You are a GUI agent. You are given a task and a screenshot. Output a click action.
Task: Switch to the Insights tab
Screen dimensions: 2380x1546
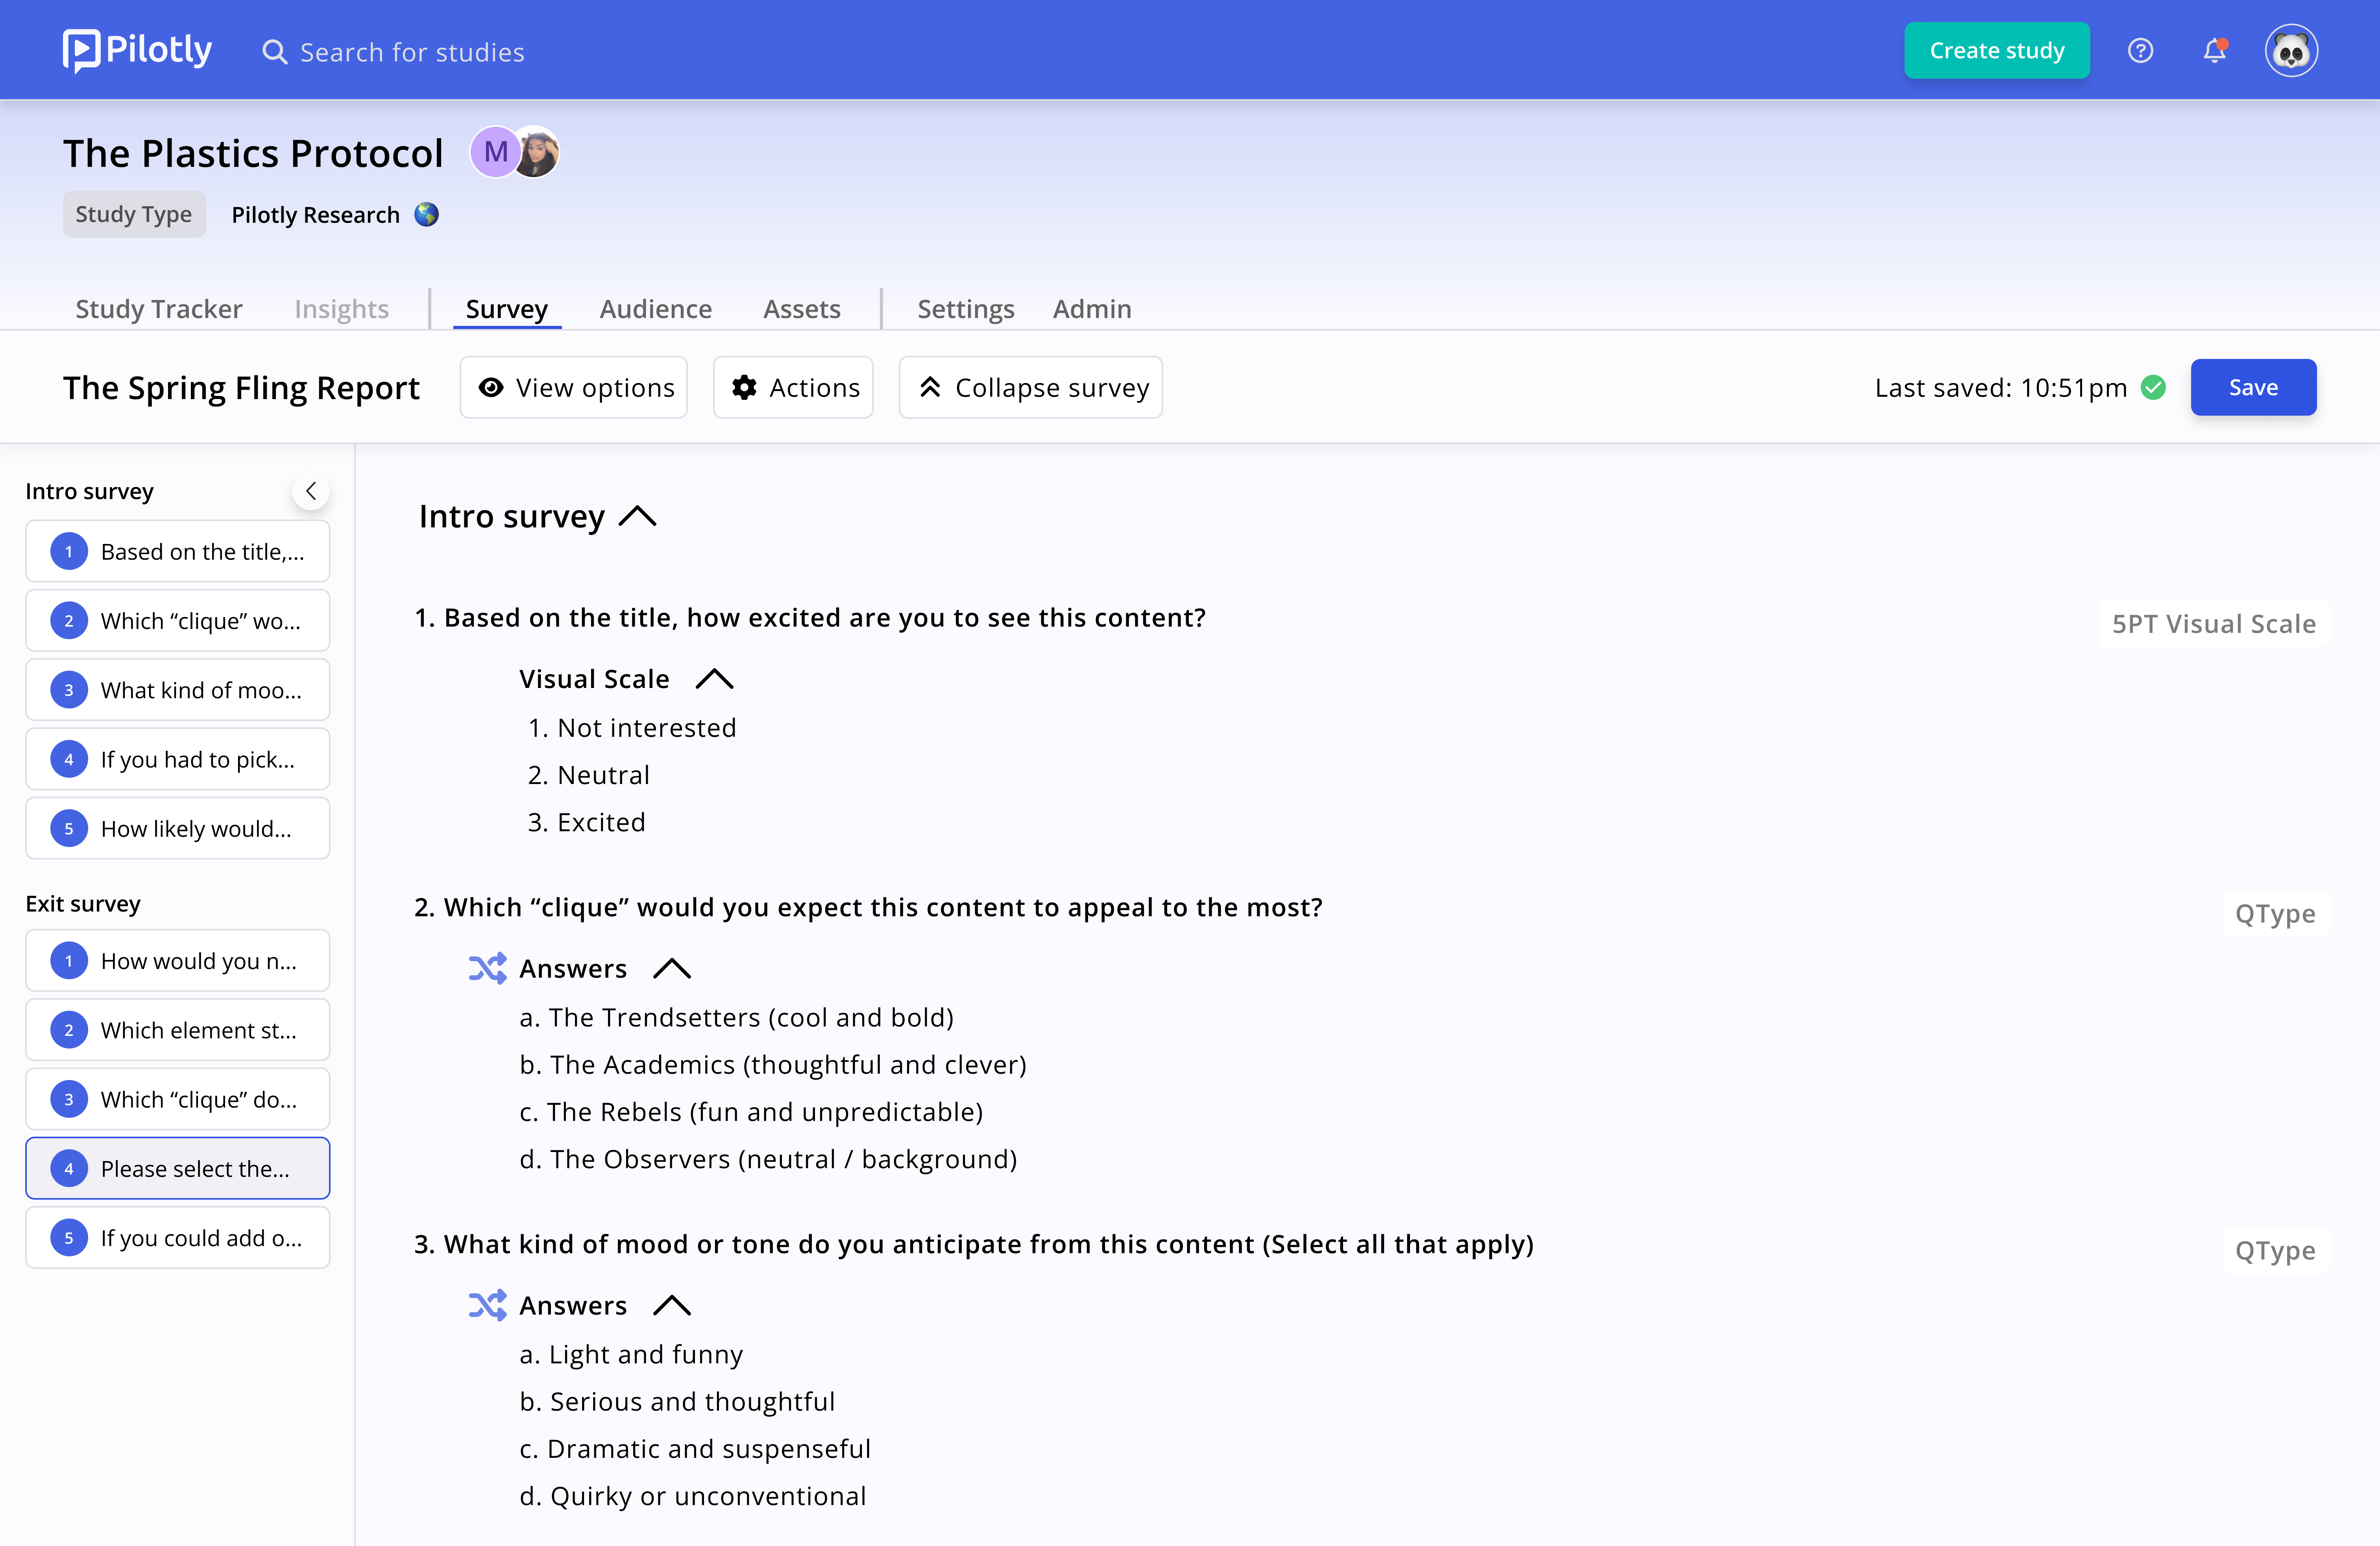tap(341, 308)
